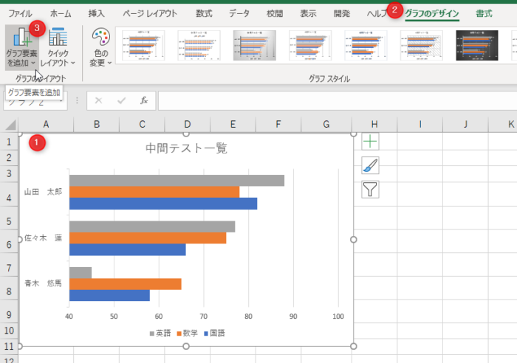
Task: Click into the formula bar input field
Action: coord(332,100)
